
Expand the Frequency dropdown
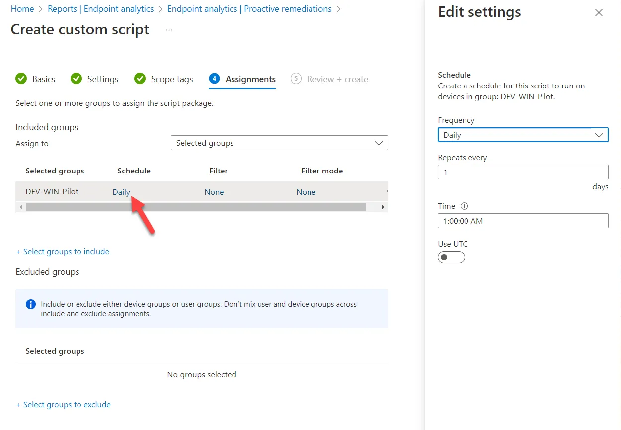[523, 135]
